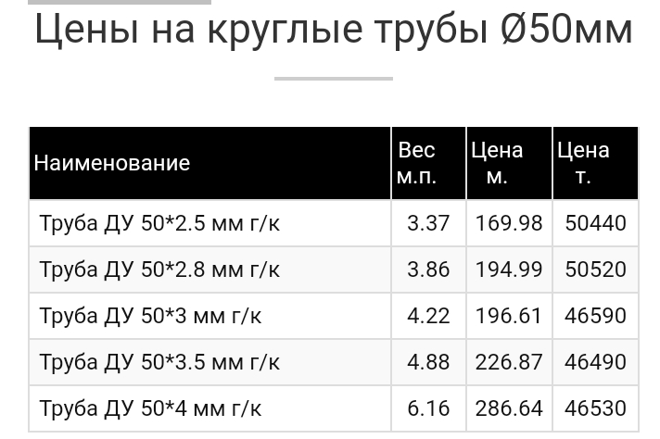This screenshot has width=660, height=439.
Task: Select Труба ДУ 50*4 мм г/к row name
Action: pos(150,408)
